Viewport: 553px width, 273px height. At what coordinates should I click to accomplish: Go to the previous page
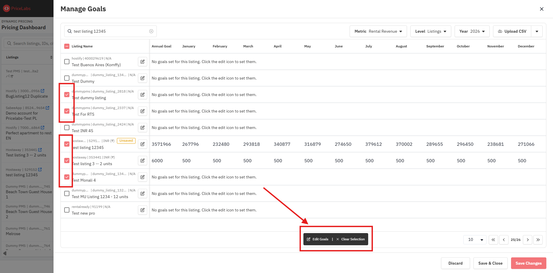(x=504, y=240)
